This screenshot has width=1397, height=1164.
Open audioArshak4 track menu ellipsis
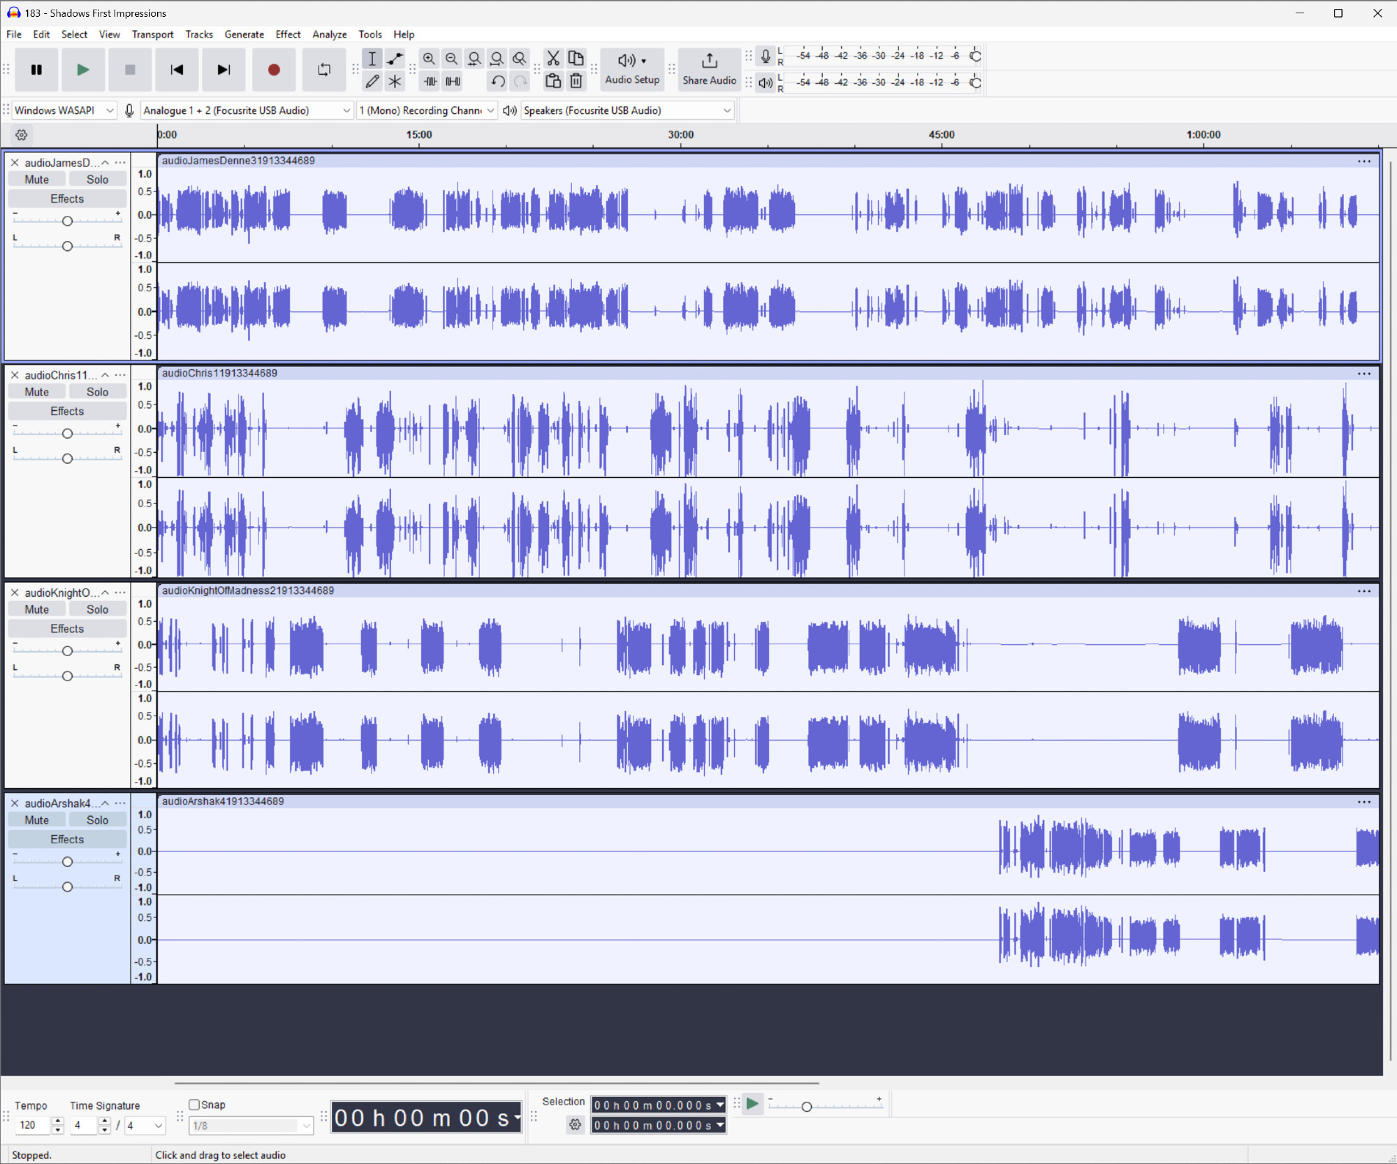pyautogui.click(x=121, y=803)
